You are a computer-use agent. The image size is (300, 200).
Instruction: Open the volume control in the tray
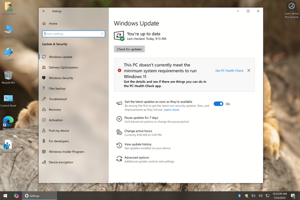pyautogui.click(x=260, y=195)
